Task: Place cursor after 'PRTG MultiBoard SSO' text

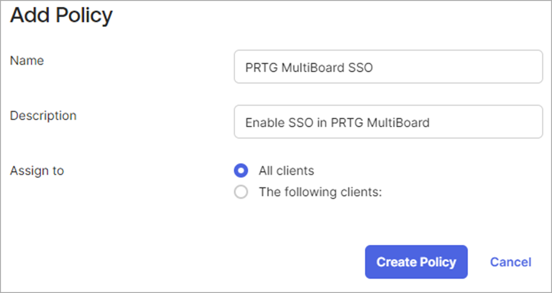Action: pyautogui.click(x=373, y=68)
